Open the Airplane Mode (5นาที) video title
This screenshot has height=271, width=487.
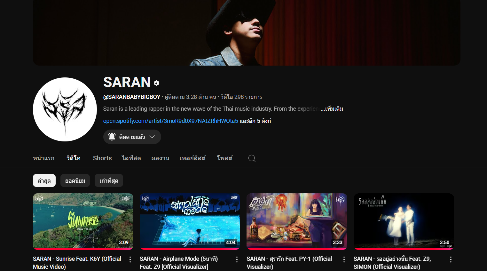coord(179,263)
